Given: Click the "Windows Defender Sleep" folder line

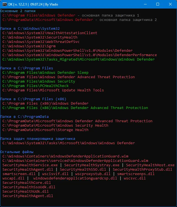Looking at the screenshot, I should point(45,73).
